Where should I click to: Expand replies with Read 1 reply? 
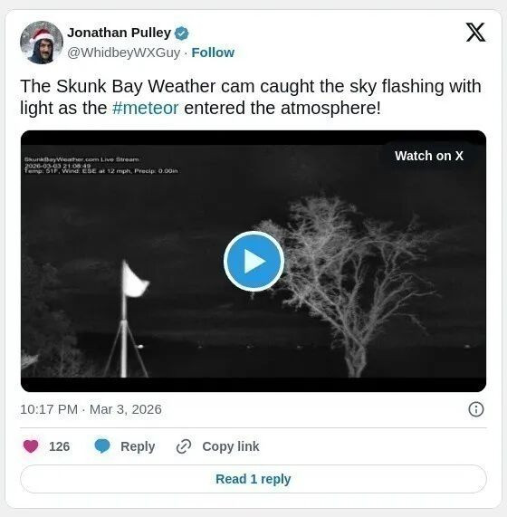coord(253,479)
